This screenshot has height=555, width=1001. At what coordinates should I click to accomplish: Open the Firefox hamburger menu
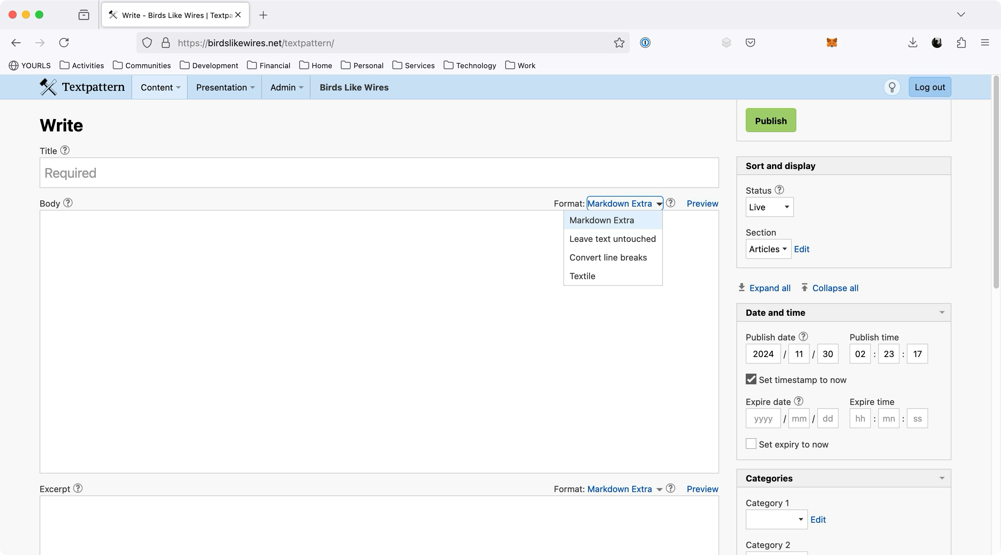985,43
